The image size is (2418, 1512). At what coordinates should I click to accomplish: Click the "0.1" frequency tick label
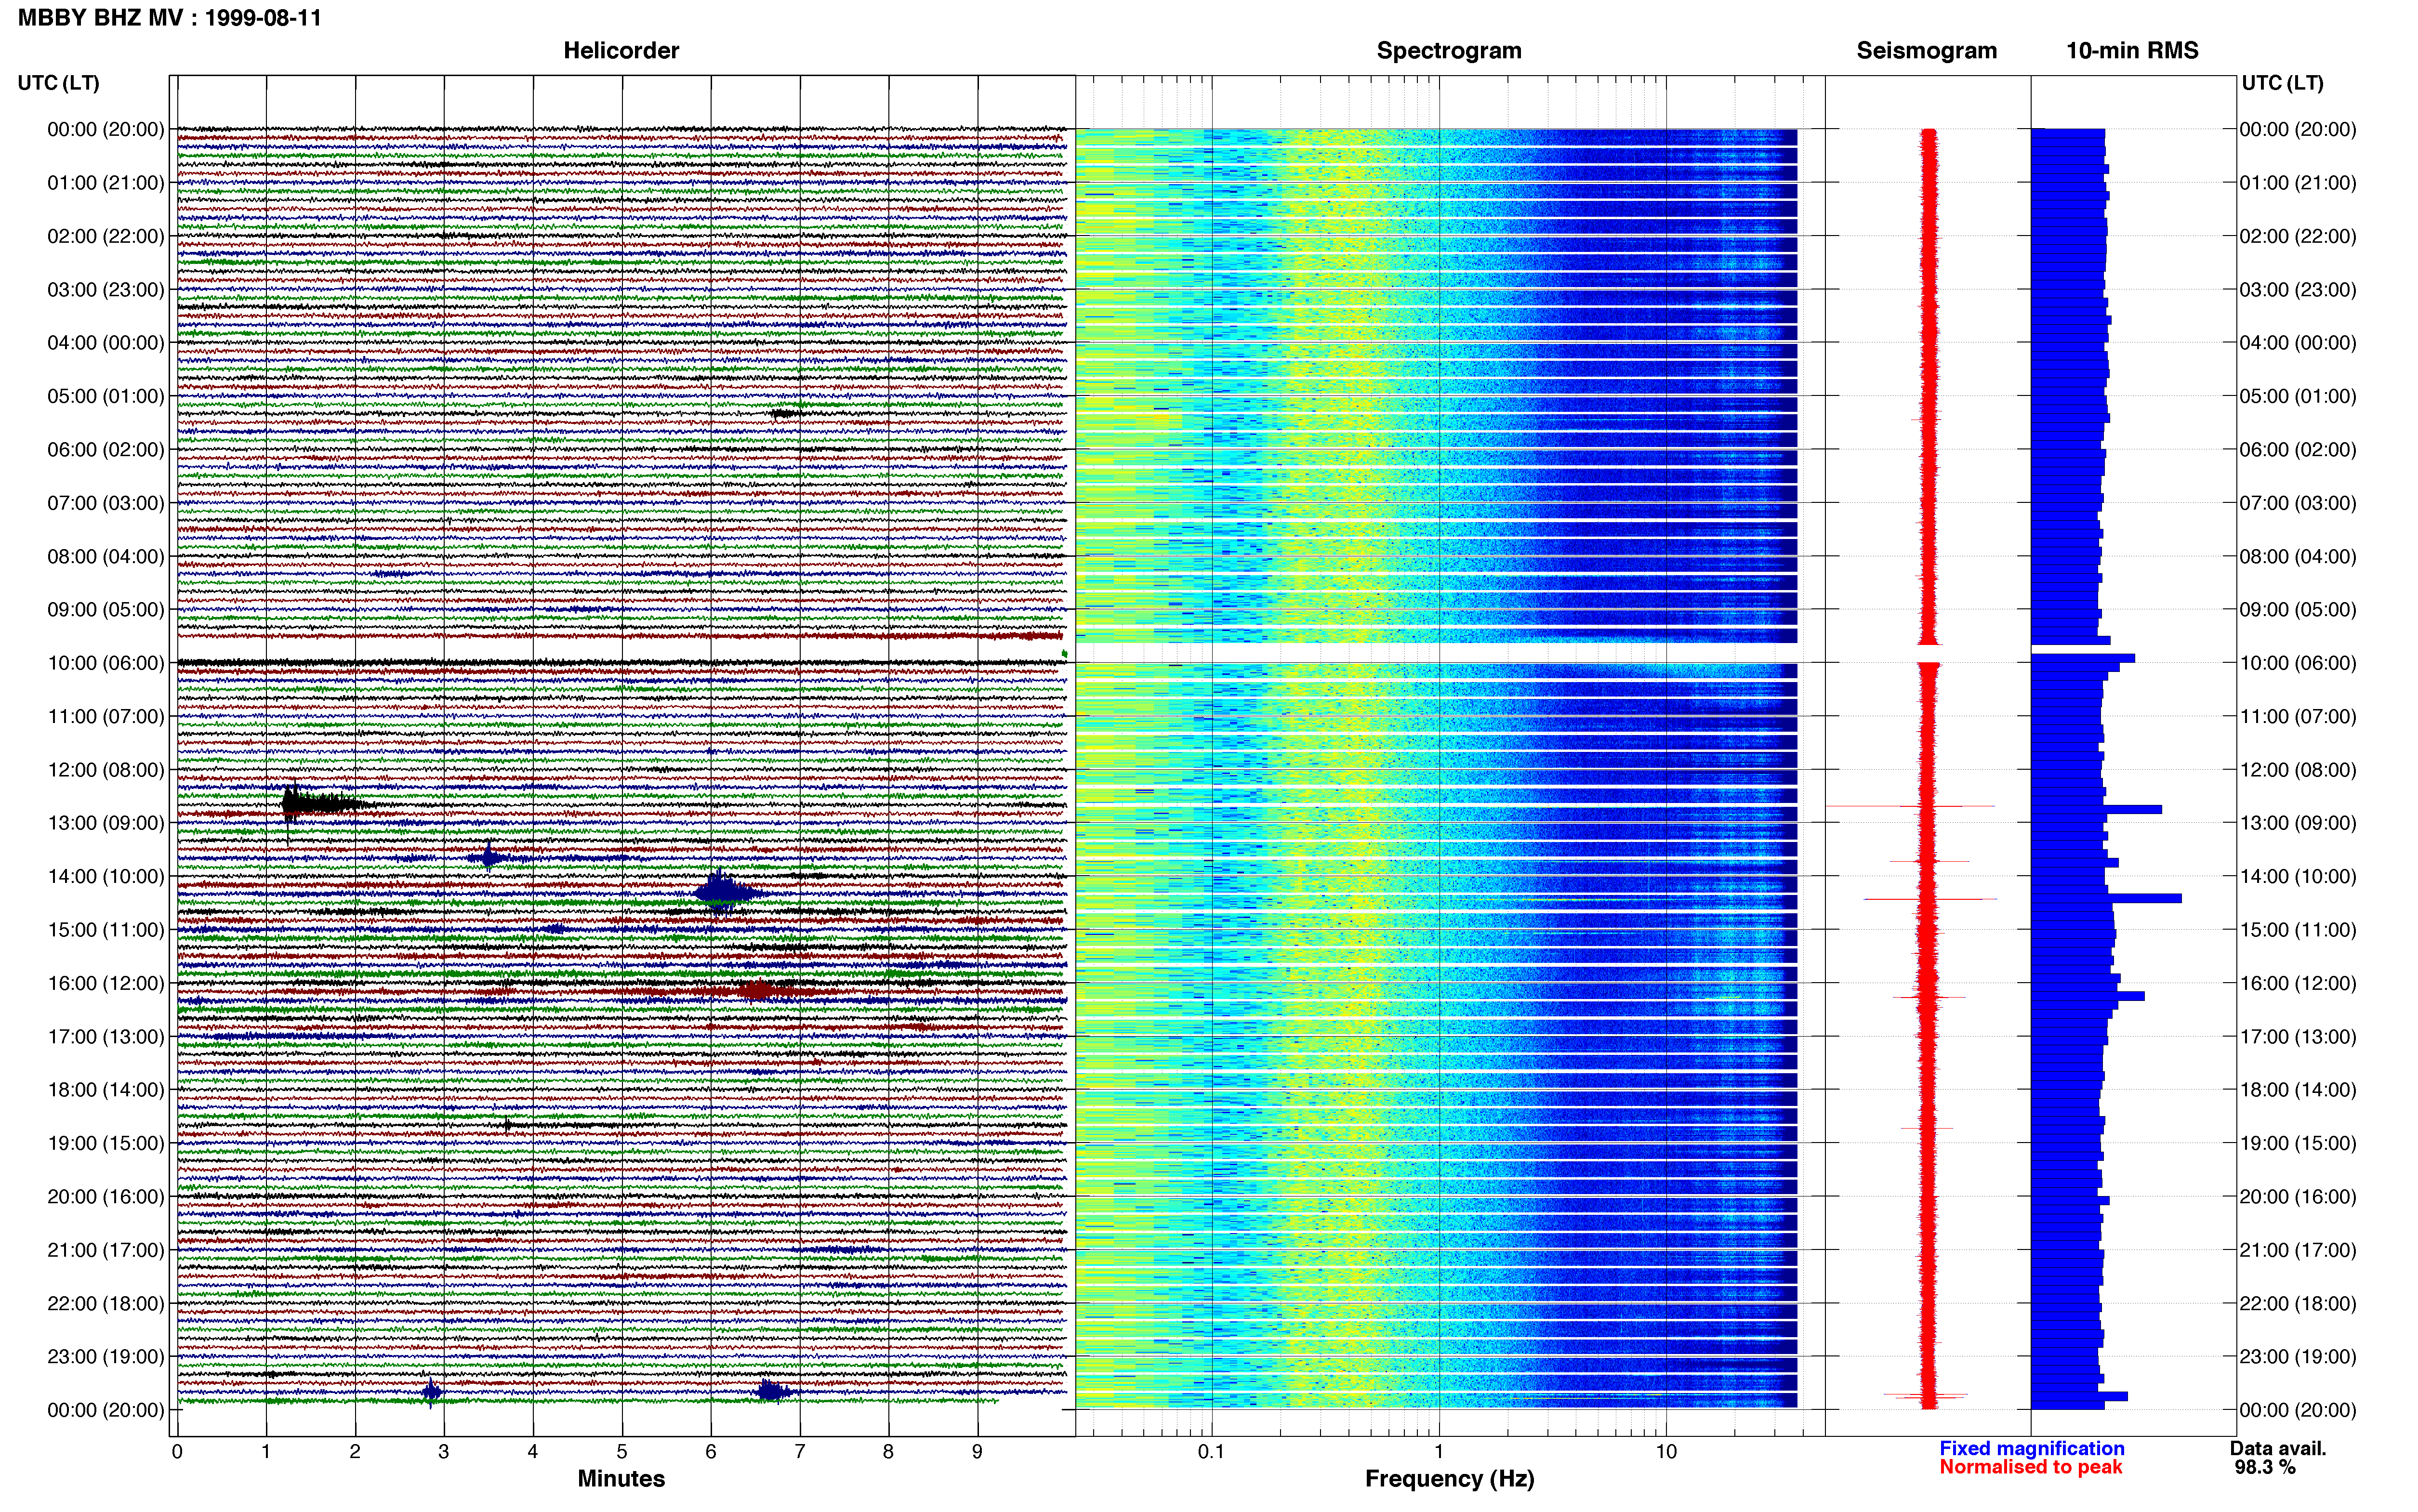point(1211,1452)
